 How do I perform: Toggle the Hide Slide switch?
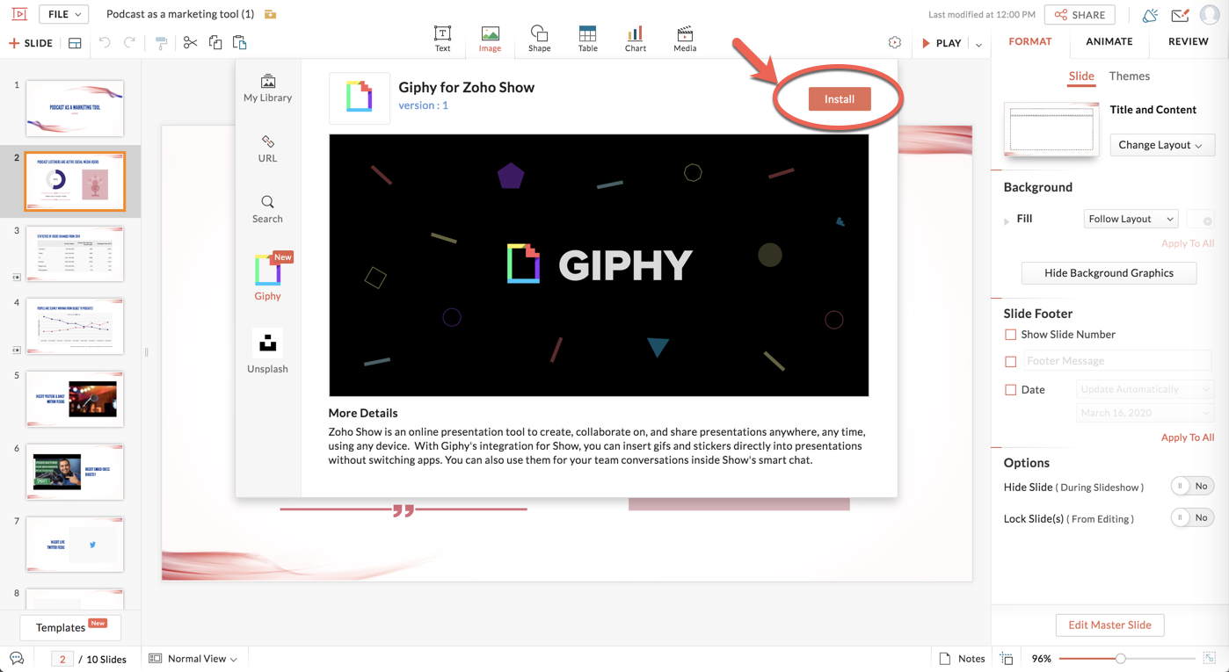[1192, 487]
